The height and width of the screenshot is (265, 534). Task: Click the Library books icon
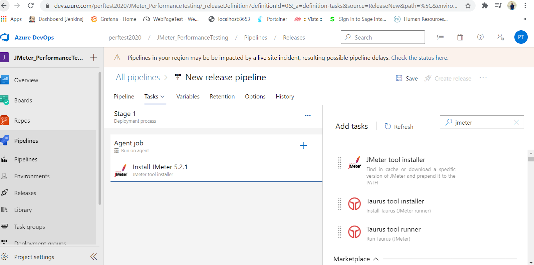tap(4, 210)
